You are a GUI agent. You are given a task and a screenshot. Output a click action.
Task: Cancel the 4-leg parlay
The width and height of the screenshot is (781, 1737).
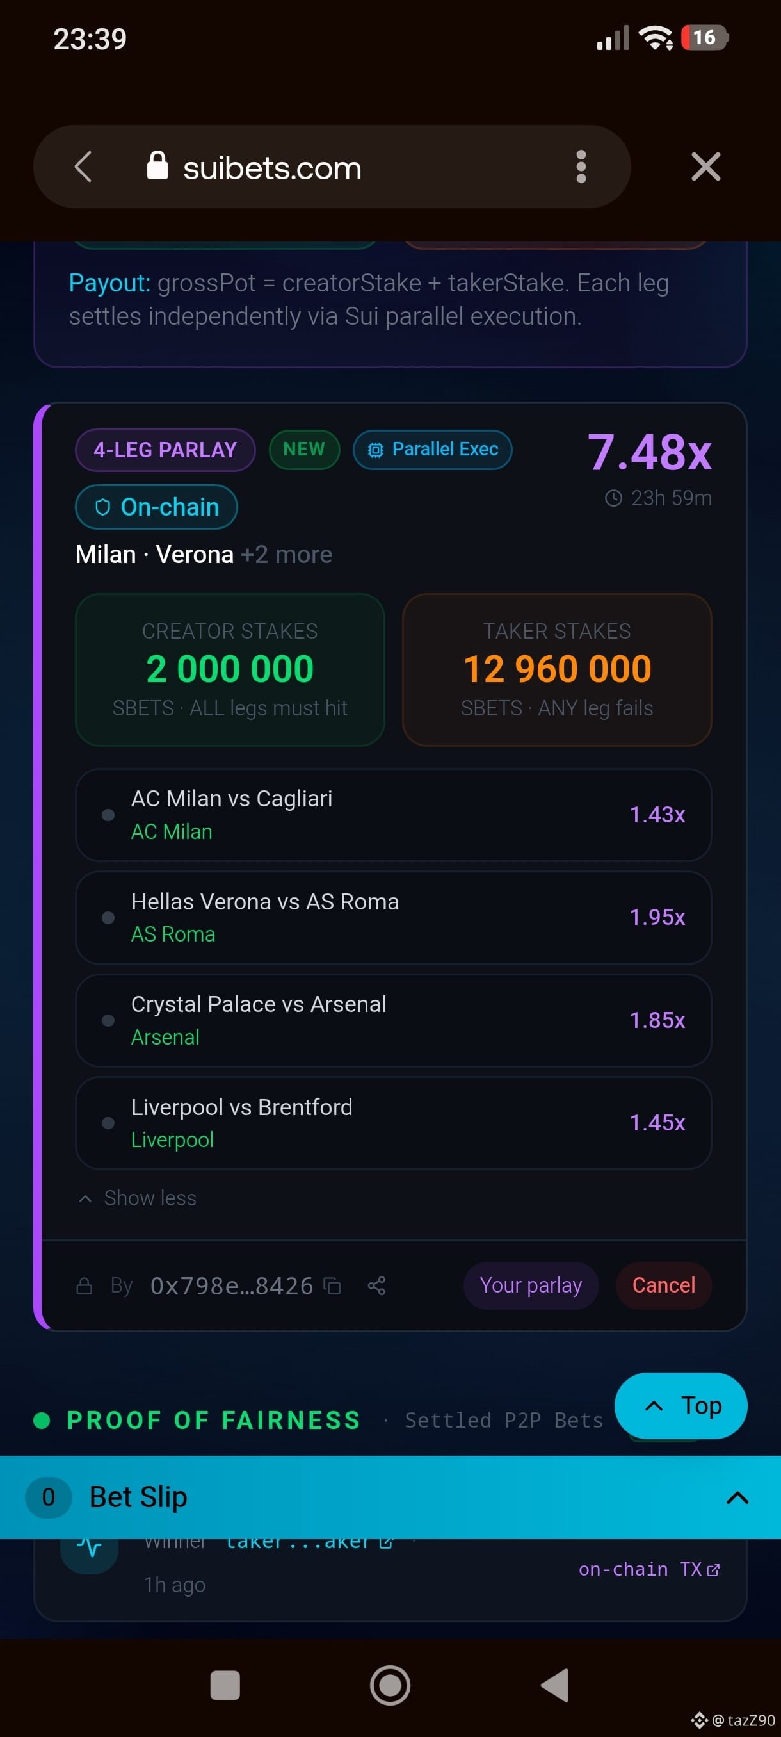(664, 1285)
